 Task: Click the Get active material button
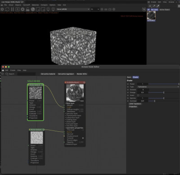[48, 74]
